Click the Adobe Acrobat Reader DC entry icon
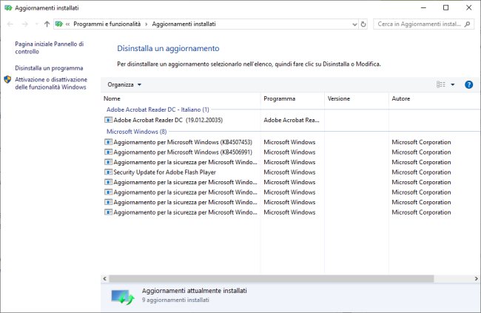 (108, 119)
